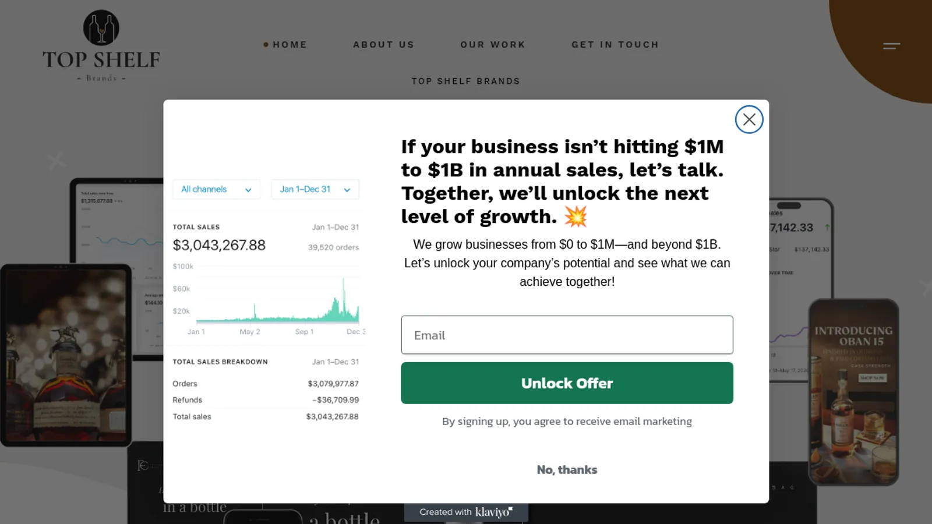This screenshot has width=932, height=524.
Task: Select Get In Touch menu item
Action: pyautogui.click(x=615, y=45)
